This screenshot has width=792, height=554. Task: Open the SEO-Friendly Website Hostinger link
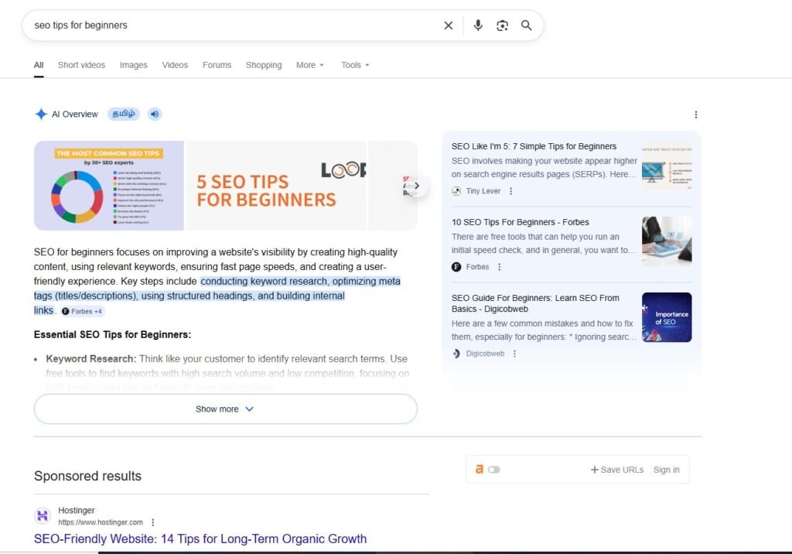(x=200, y=539)
